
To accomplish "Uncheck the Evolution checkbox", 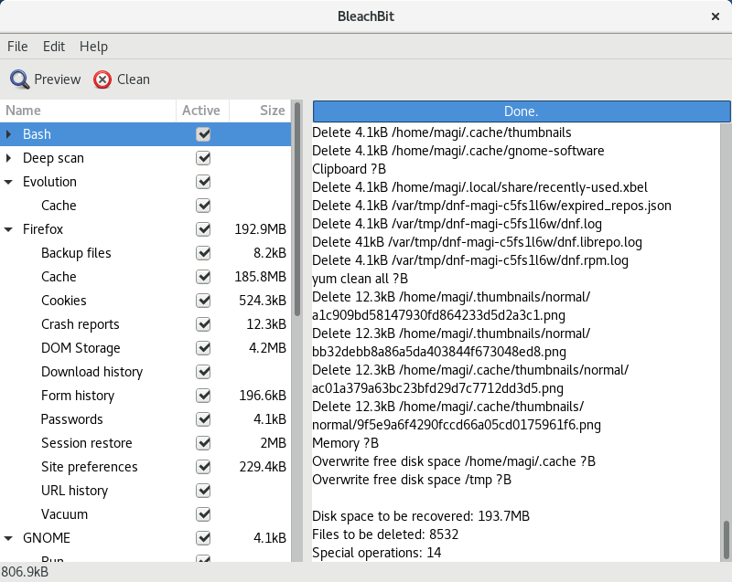I will tap(203, 182).
